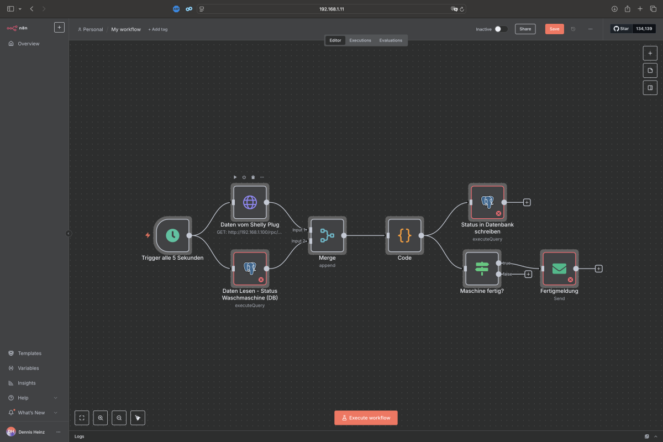The width and height of the screenshot is (663, 442).
Task: Switch to the Evaluations tab
Action: tap(391, 40)
